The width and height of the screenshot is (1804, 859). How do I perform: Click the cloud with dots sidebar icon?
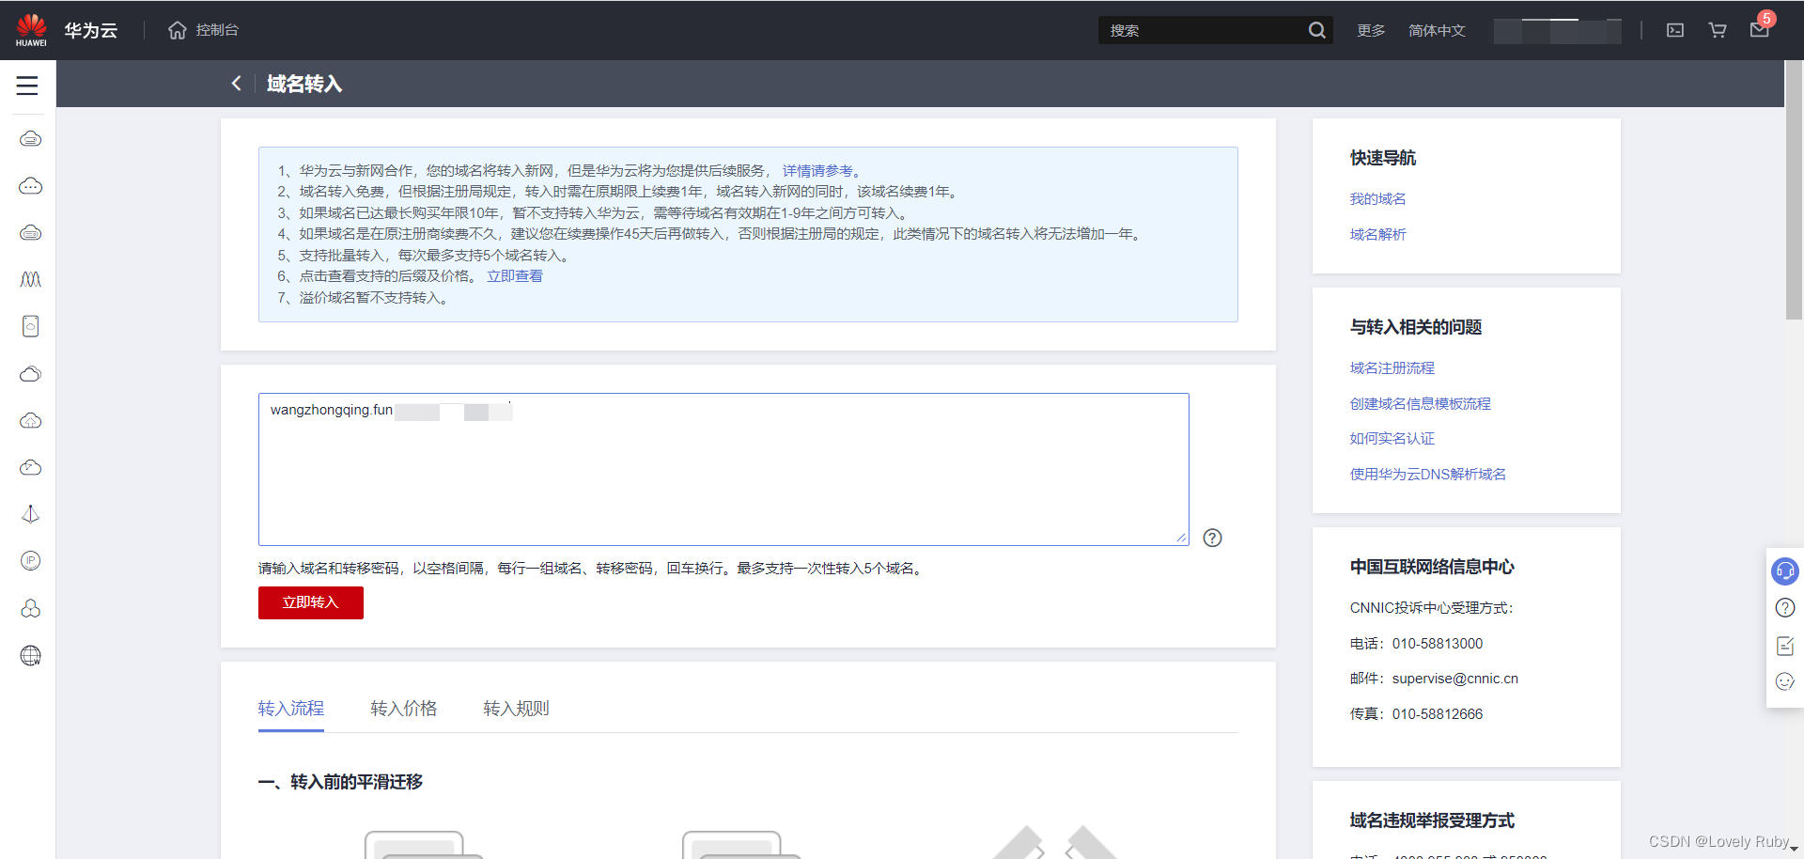[x=31, y=186]
